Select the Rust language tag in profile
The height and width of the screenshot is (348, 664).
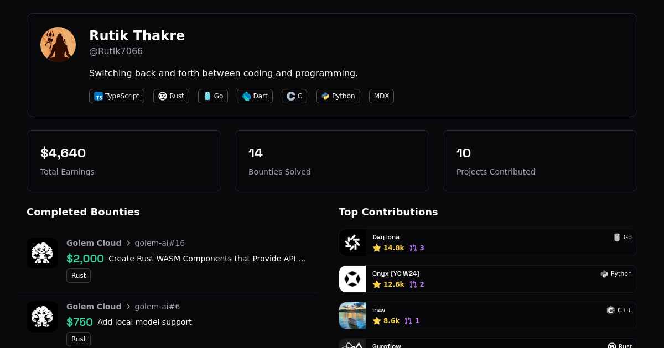pos(171,96)
